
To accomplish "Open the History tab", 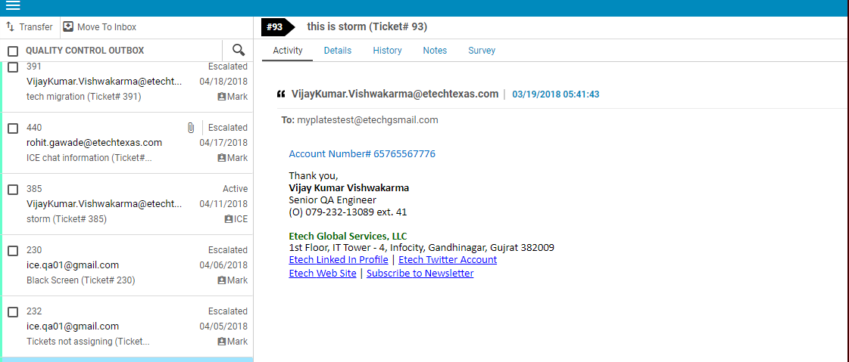I will (387, 50).
